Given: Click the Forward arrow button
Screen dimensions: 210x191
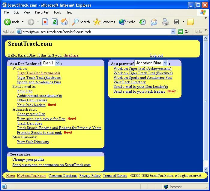Looking at the screenshot, I should point(31,22).
